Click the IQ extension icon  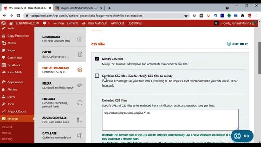[x=215, y=16]
